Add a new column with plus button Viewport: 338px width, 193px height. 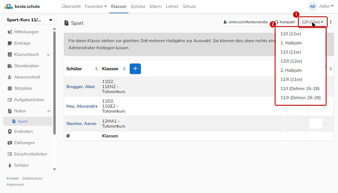(135, 69)
